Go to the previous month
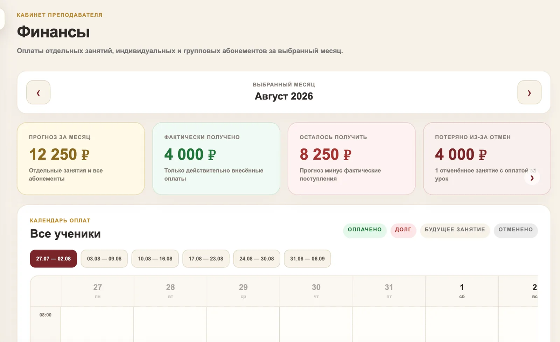The width and height of the screenshot is (560, 342). click(x=38, y=92)
